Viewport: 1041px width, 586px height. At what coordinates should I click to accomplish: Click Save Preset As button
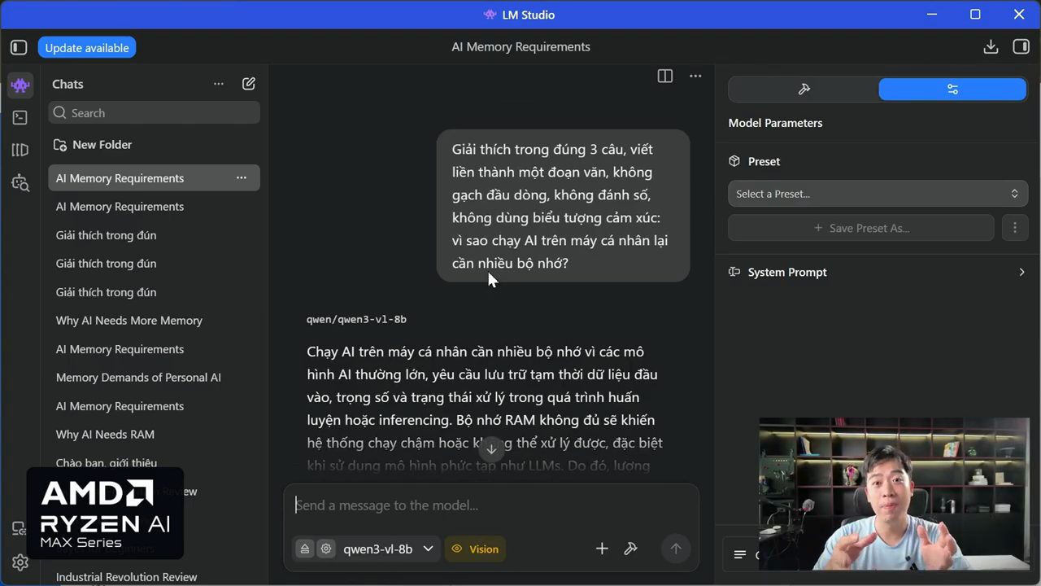pos(861,228)
